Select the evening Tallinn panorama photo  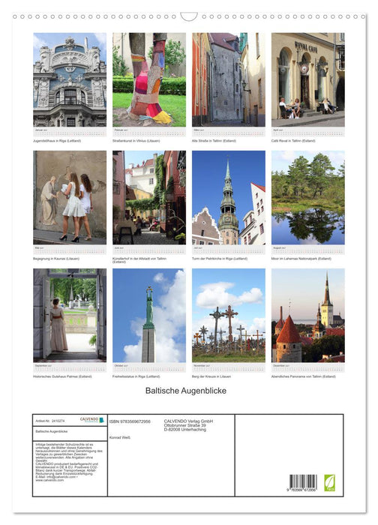[307, 316]
